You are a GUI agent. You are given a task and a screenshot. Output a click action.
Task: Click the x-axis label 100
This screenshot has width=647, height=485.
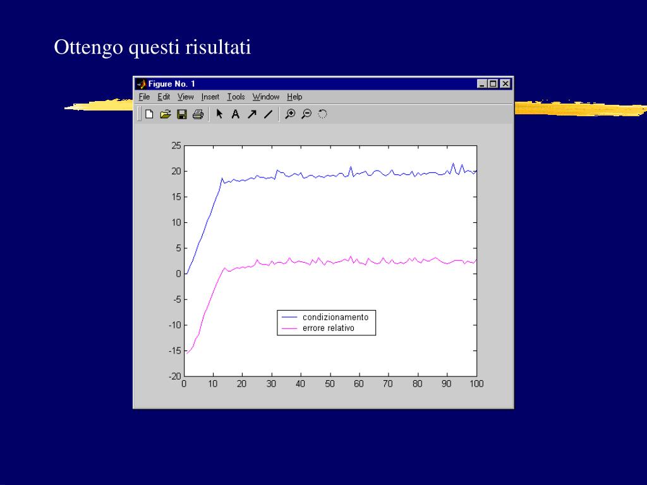[476, 384]
